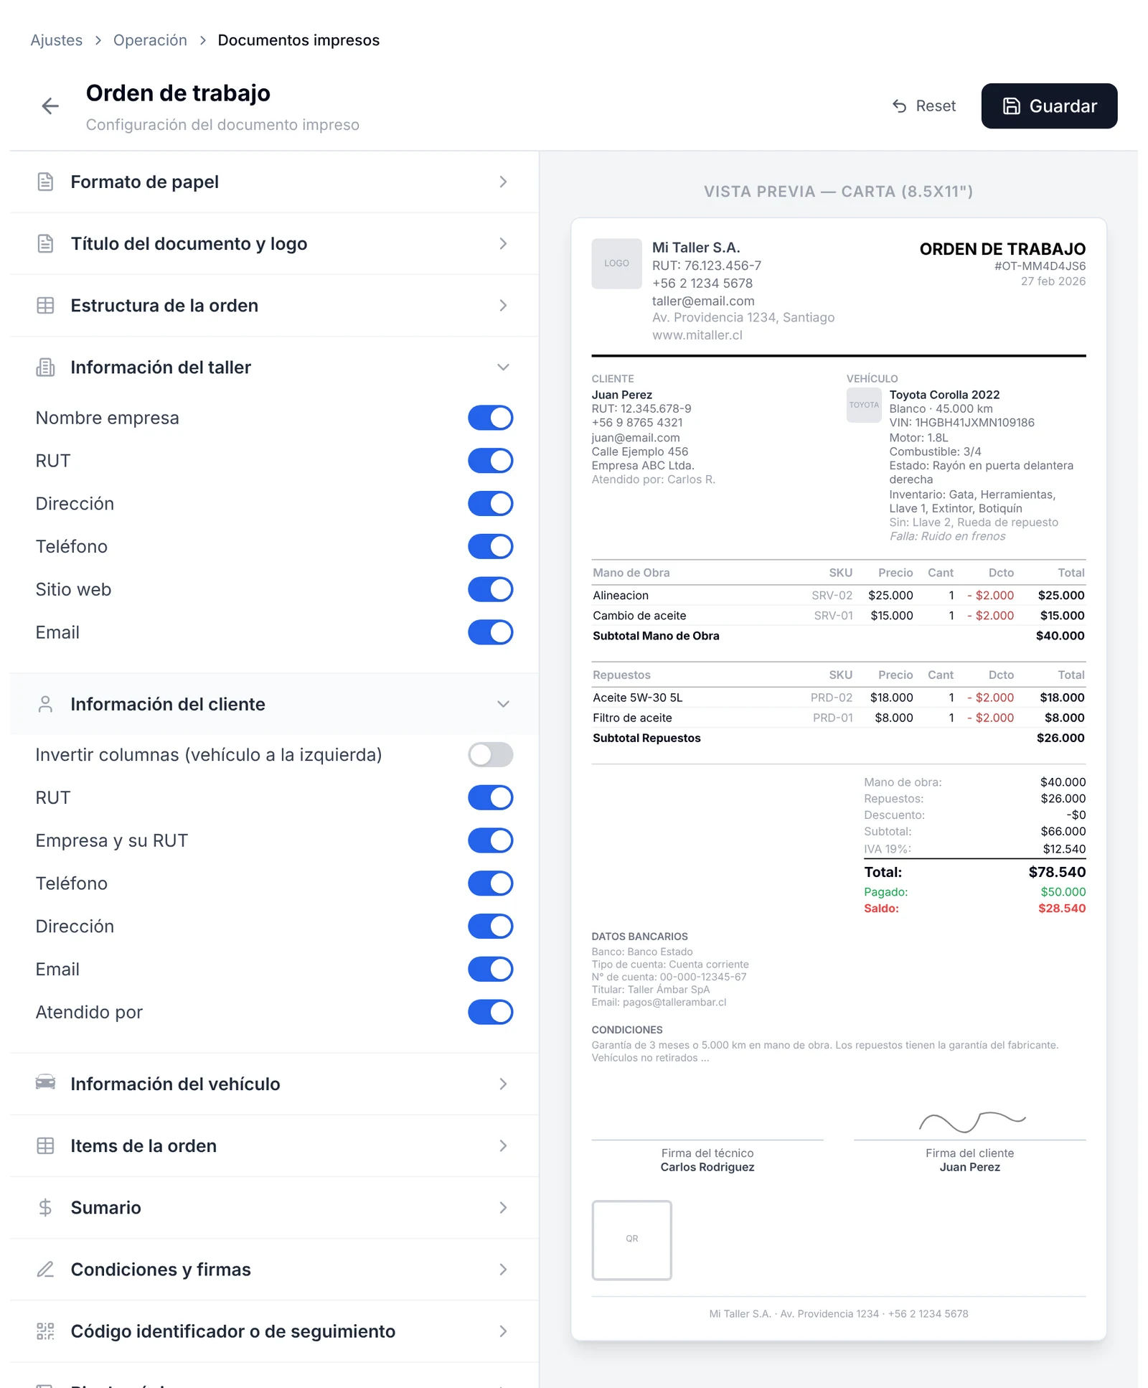Expand Estructura de la orden chevron
Viewport: 1148px width, 1388px height.
503,306
